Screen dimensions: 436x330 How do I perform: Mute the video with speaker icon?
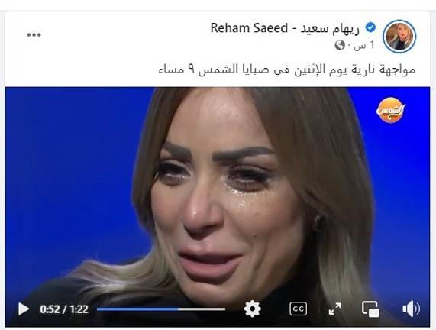(412, 309)
